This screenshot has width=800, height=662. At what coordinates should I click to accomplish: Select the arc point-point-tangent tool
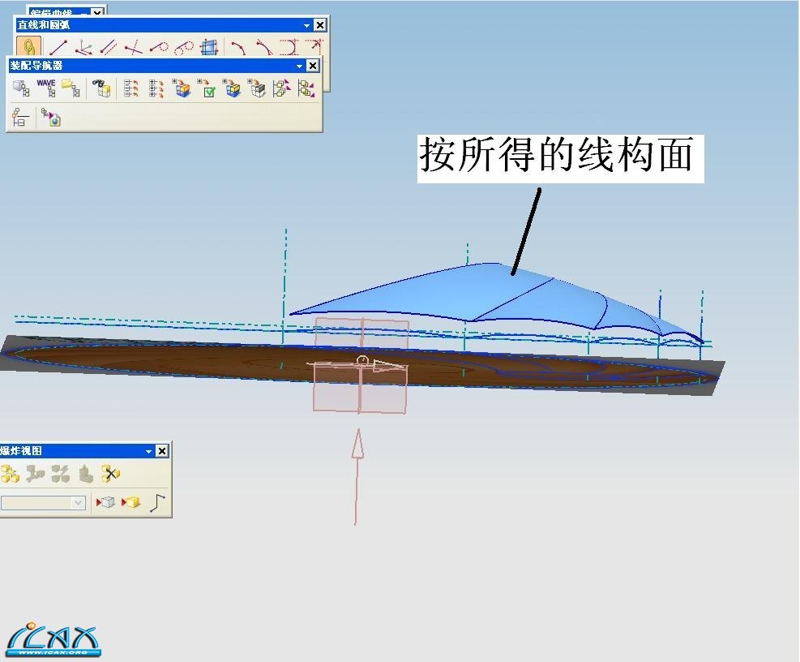[263, 48]
